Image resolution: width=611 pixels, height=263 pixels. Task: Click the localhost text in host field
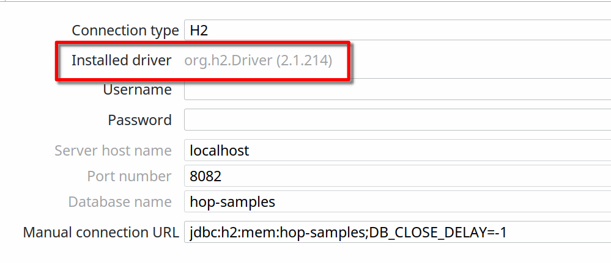pyautogui.click(x=220, y=150)
